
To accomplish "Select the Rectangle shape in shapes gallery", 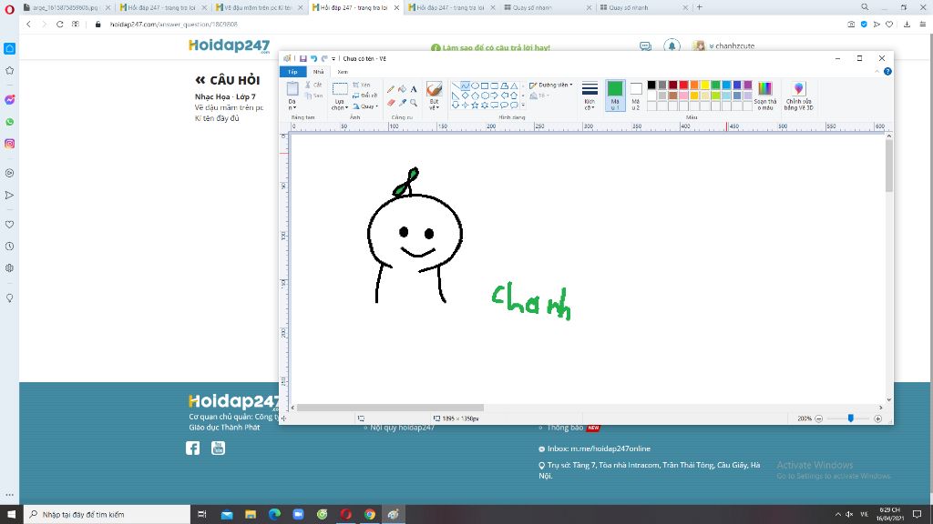I will coord(485,86).
